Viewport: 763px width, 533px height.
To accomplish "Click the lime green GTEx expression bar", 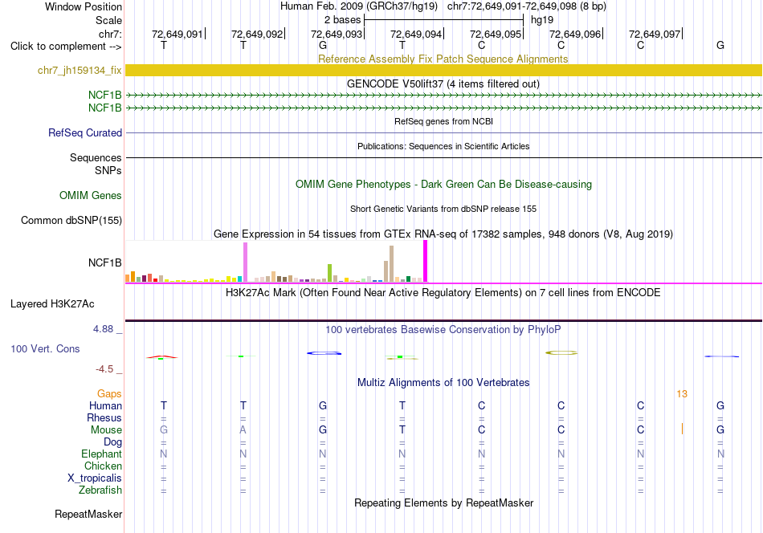I will coord(330,273).
